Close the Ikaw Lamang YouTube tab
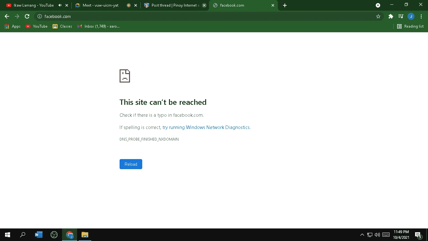Image resolution: width=428 pixels, height=241 pixels. pyautogui.click(x=66, y=5)
